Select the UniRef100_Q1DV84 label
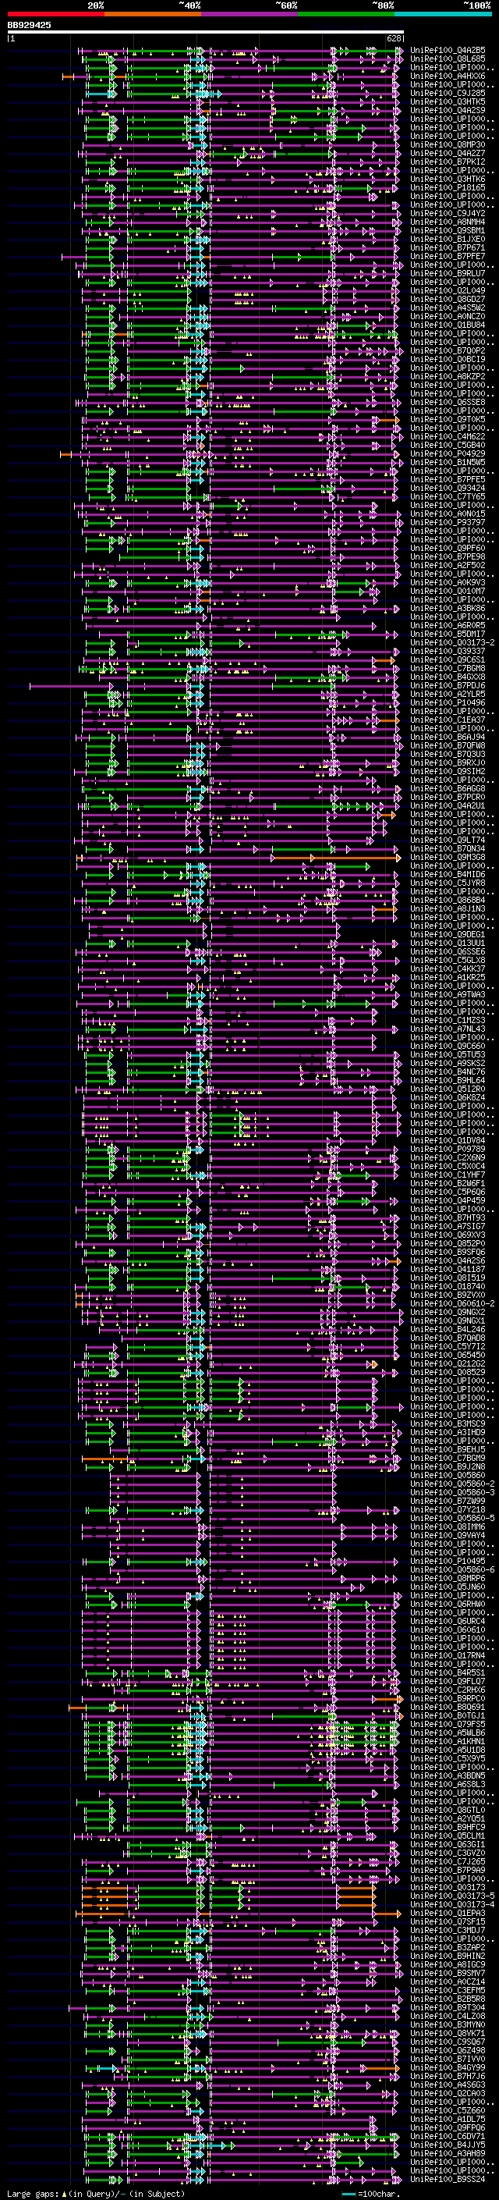Viewport: 499px width, 2200px height. (448, 1141)
